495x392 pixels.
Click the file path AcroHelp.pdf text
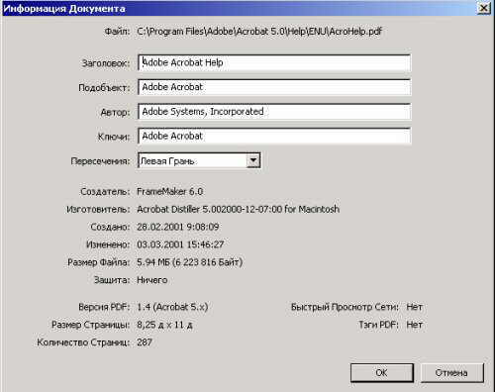click(x=259, y=32)
